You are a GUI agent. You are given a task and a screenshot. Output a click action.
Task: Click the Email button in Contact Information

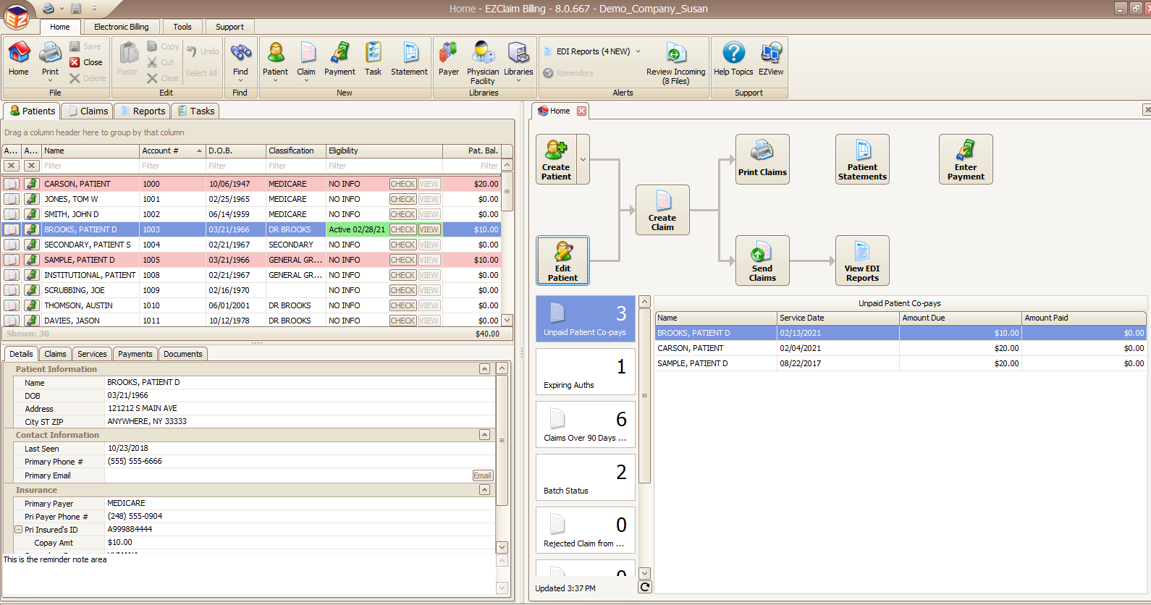point(482,475)
